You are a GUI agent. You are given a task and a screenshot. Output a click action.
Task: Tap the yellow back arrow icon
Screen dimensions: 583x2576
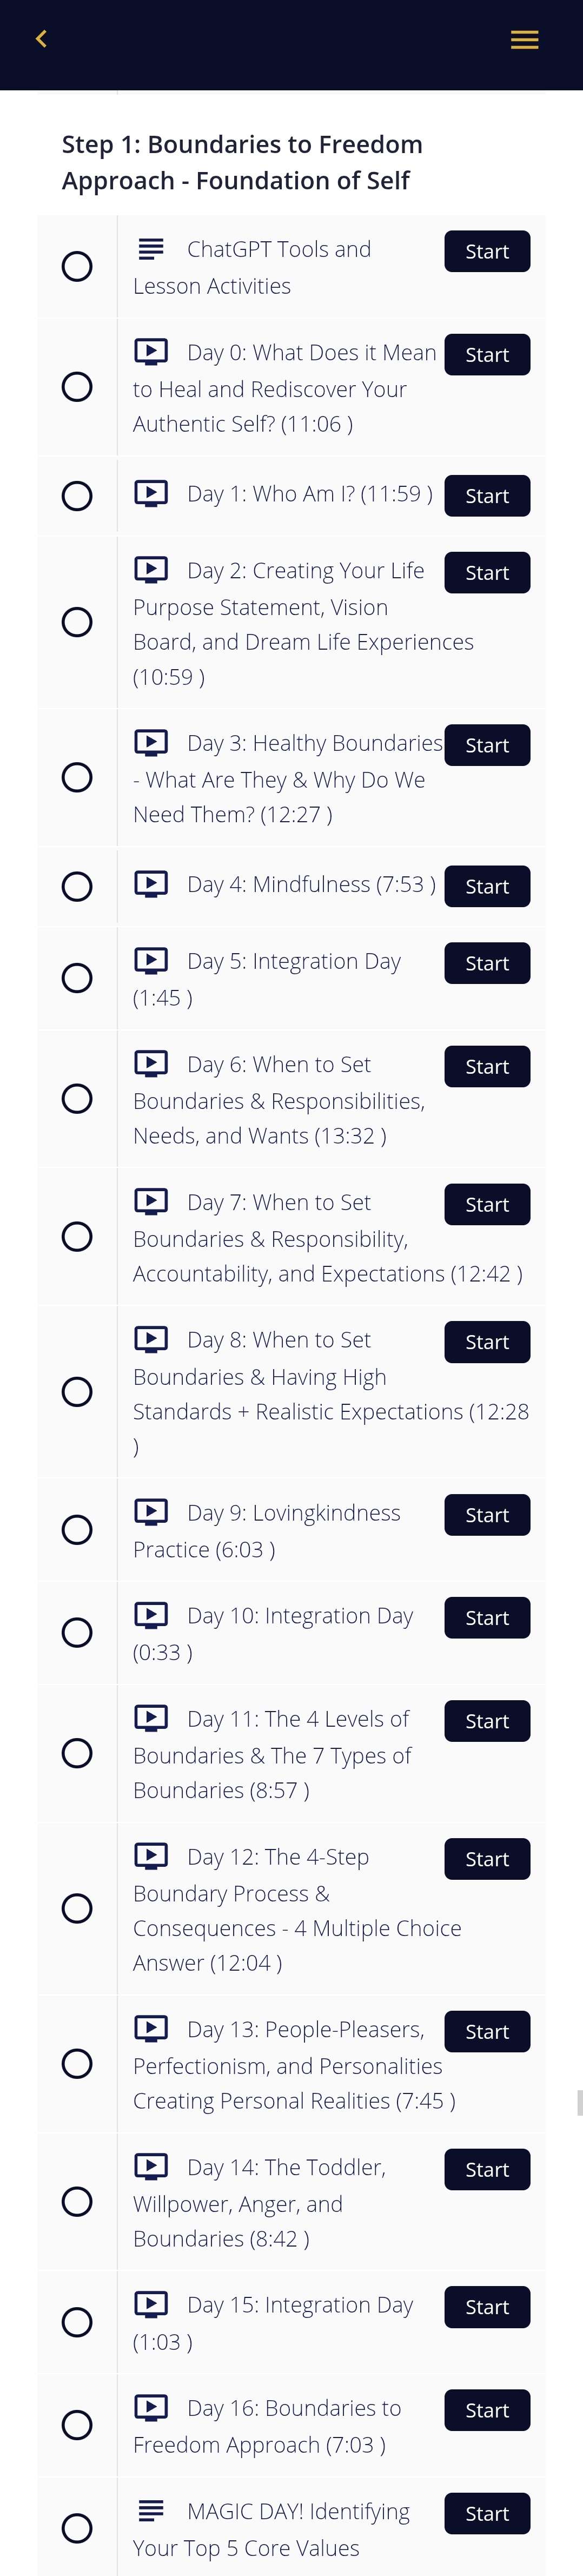coord(41,39)
